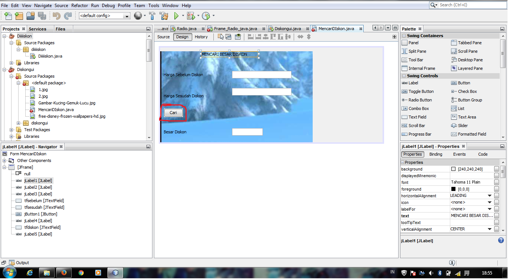The image size is (509, 279).
Task: Open the Events properties tab
Action: point(459,154)
